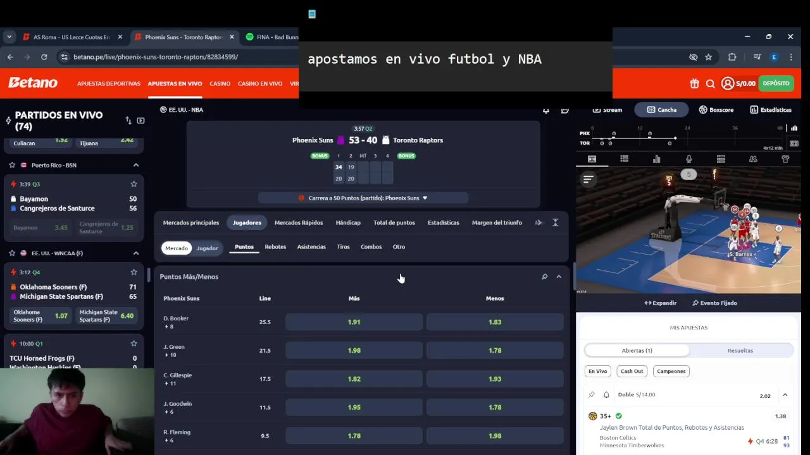810x455 pixels.
Task: Collapse the Puntos Más/Menos market
Action: coord(559,277)
